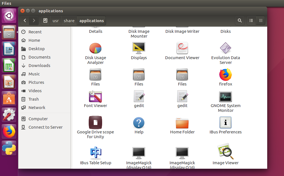Switch to list view
This screenshot has width=284, height=176.
(251, 20)
